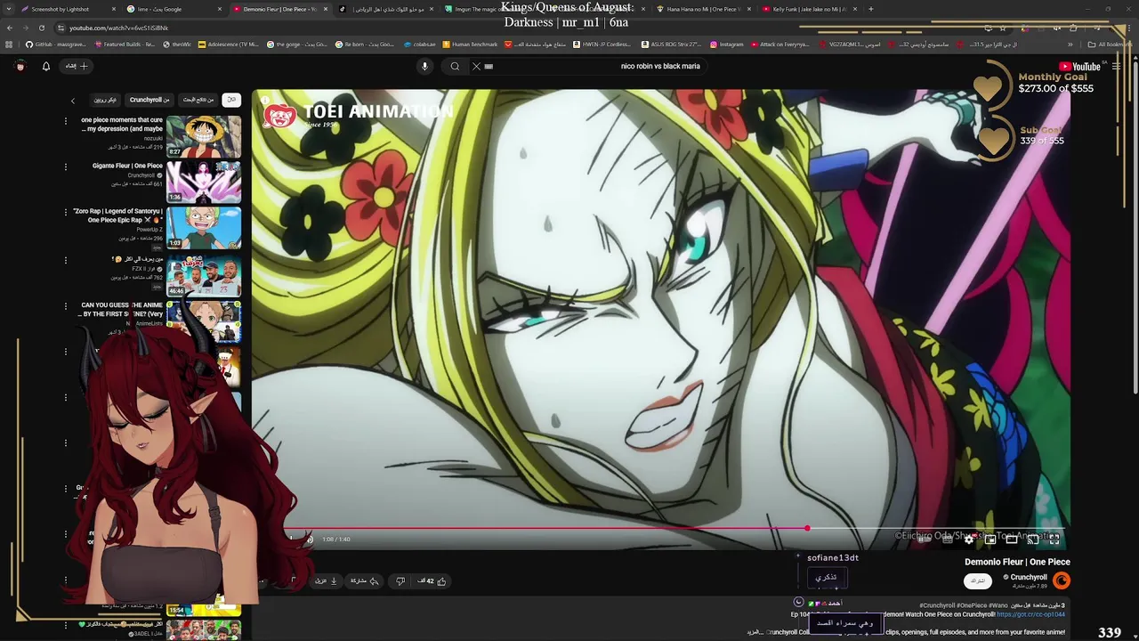
Task: Dislike the video with thumbs down
Action: (400, 581)
